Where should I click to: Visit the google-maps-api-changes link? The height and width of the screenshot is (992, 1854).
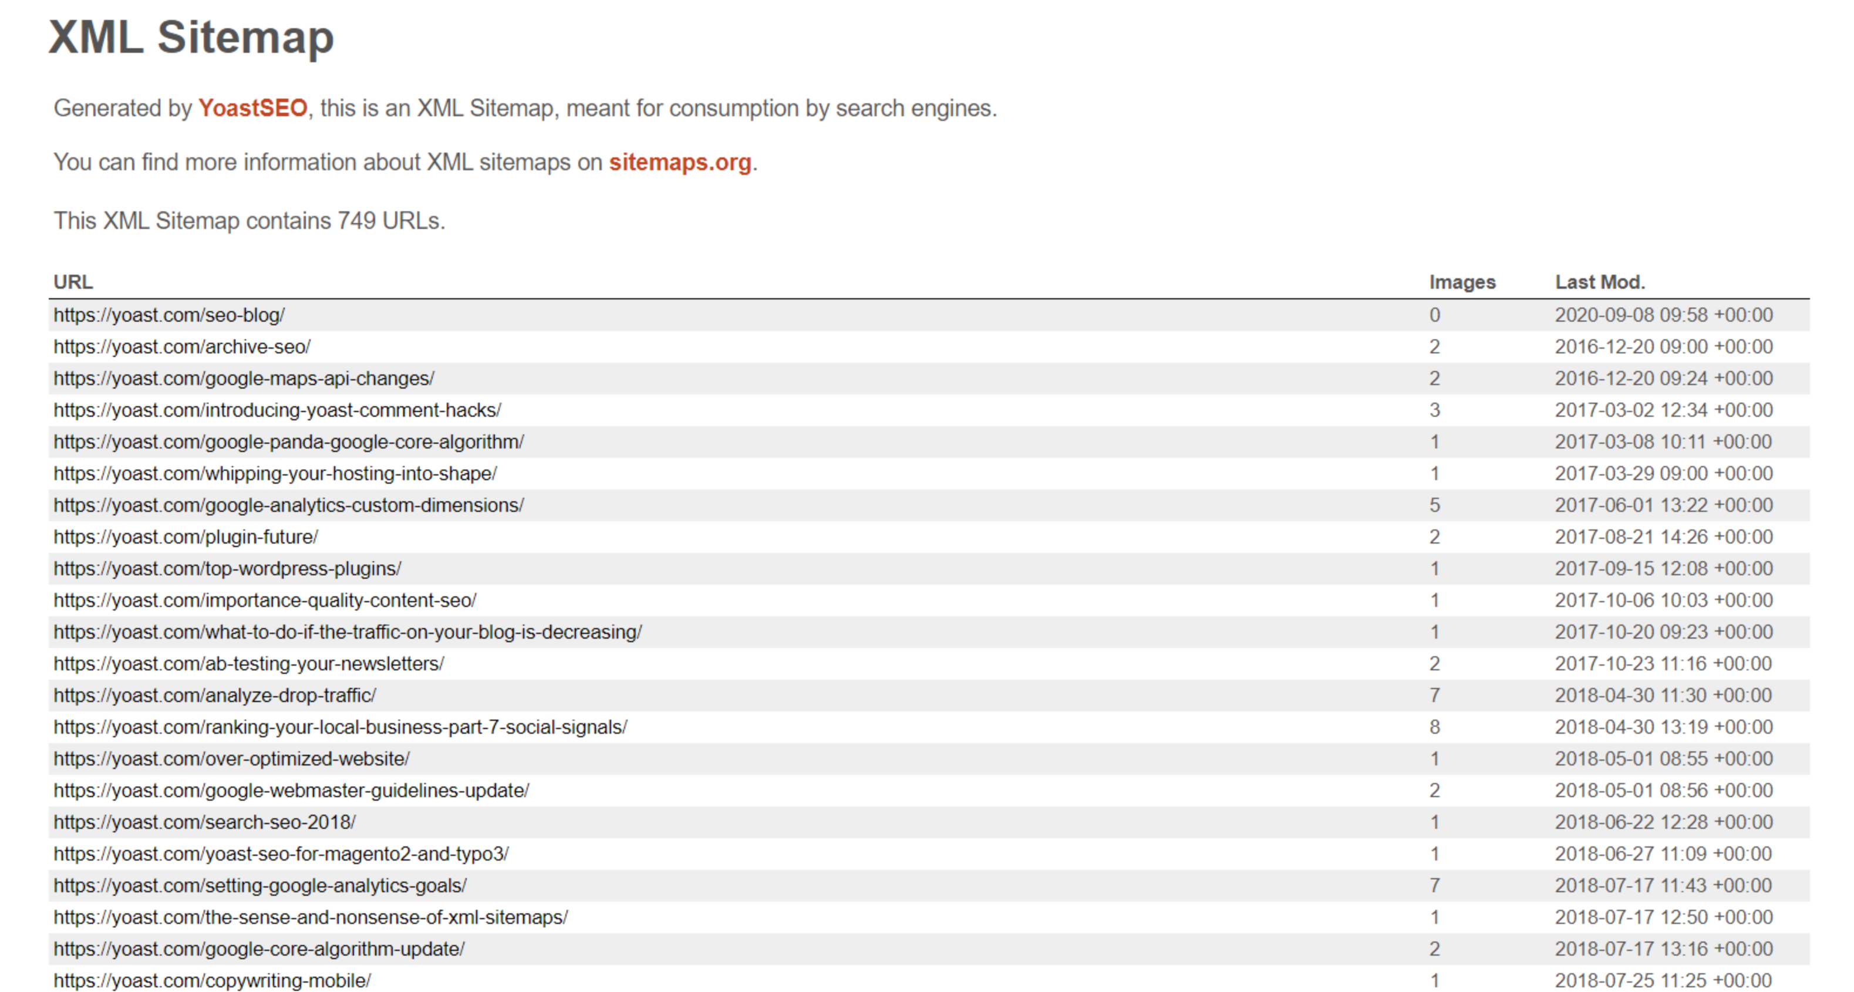tap(244, 379)
